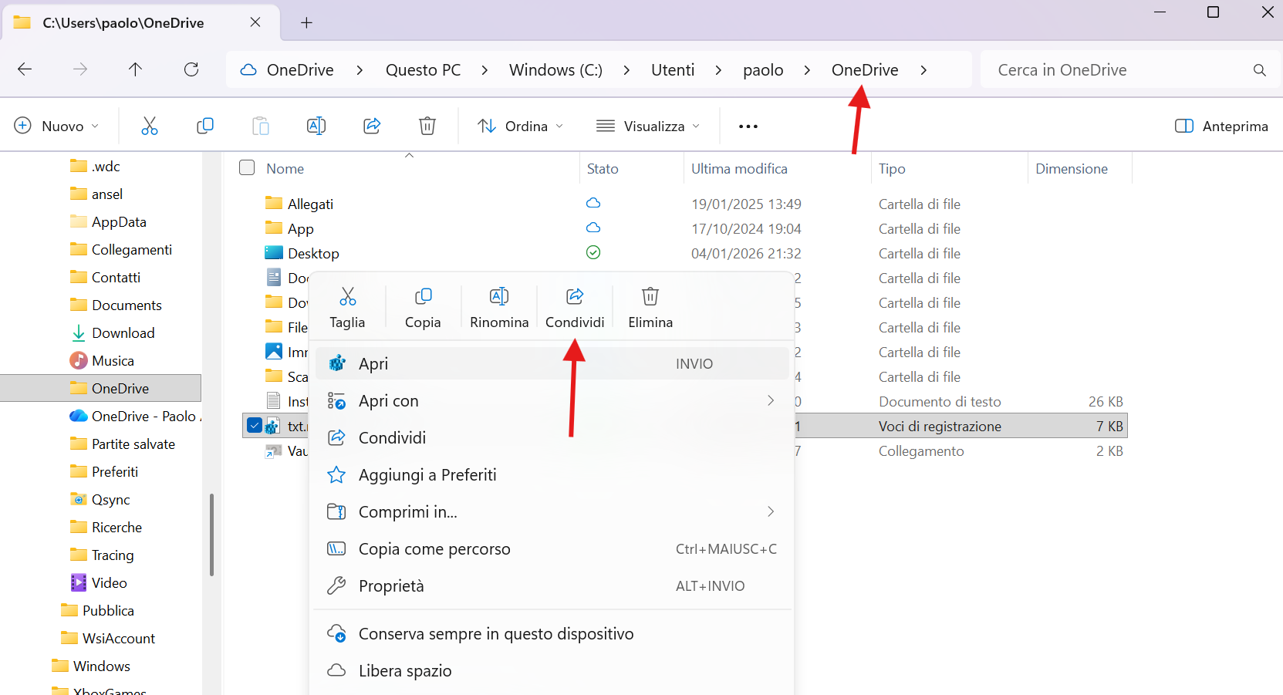This screenshot has height=695, width=1283.
Task: Choose Copia come percorso
Action: [553, 548]
